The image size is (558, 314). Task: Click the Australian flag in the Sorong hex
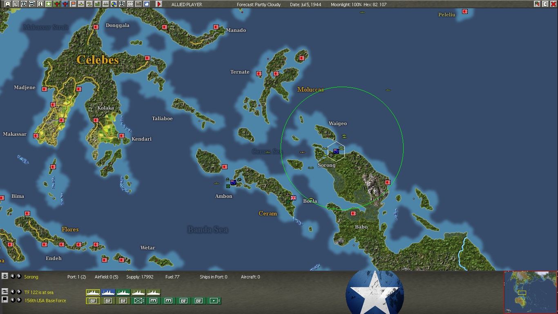click(x=336, y=151)
